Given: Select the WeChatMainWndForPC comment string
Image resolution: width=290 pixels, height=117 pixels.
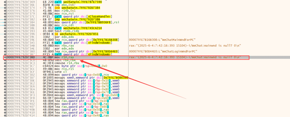Looking at the screenshot, I should point(163,40).
